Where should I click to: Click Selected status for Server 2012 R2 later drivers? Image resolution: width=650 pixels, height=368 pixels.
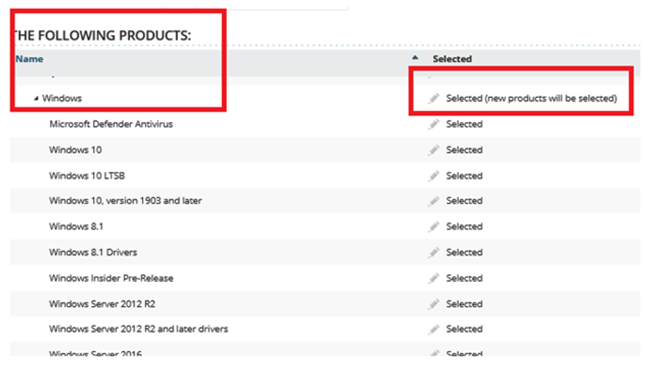[x=464, y=329]
